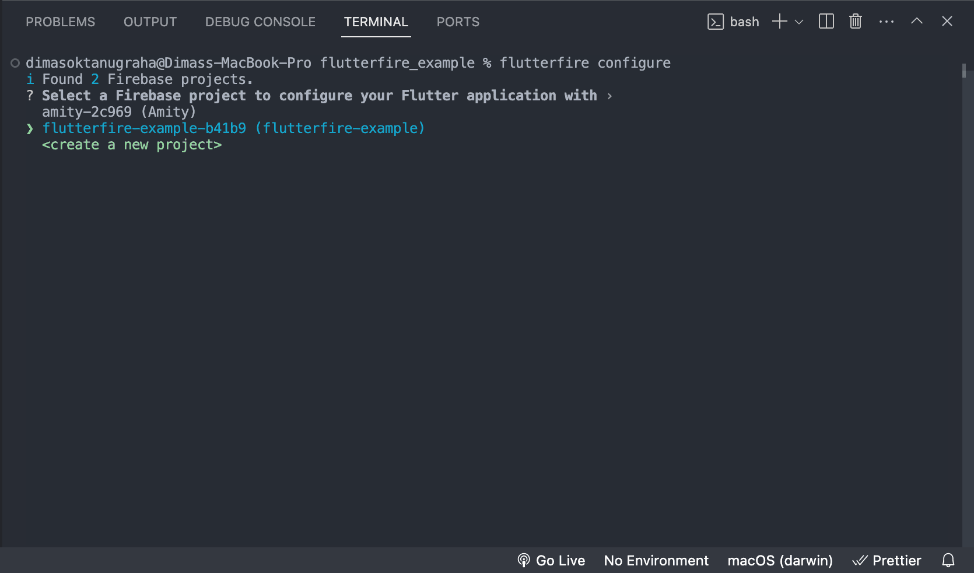Open Prettier status bar item
974x573 pixels.
coord(887,561)
